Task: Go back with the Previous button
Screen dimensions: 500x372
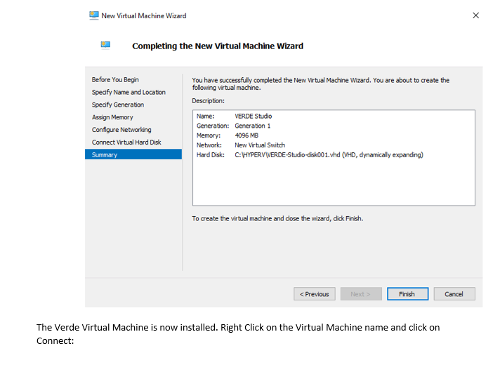Action: 315,294
